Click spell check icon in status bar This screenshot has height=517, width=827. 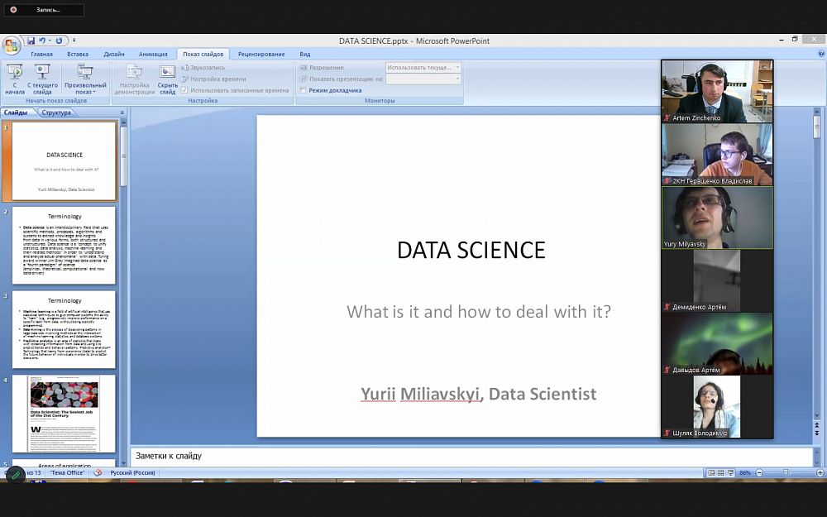tap(98, 472)
